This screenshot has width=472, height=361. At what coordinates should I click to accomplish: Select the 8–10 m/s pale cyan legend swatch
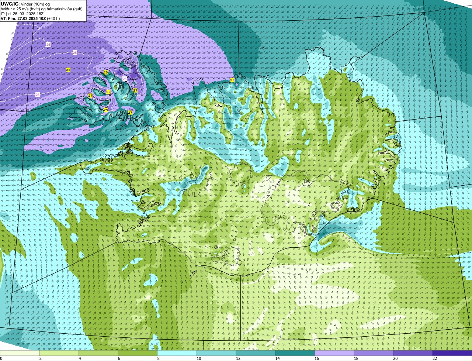pyautogui.click(x=177, y=353)
